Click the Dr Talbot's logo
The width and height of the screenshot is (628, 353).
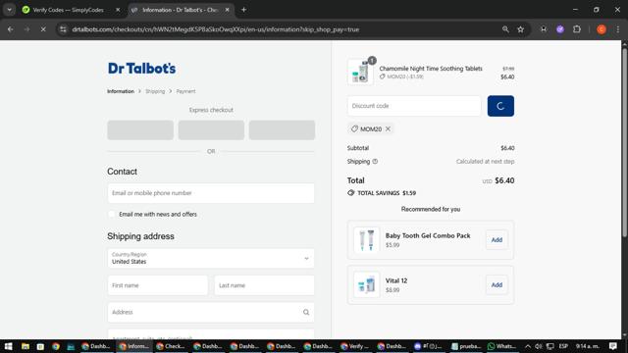(141, 69)
